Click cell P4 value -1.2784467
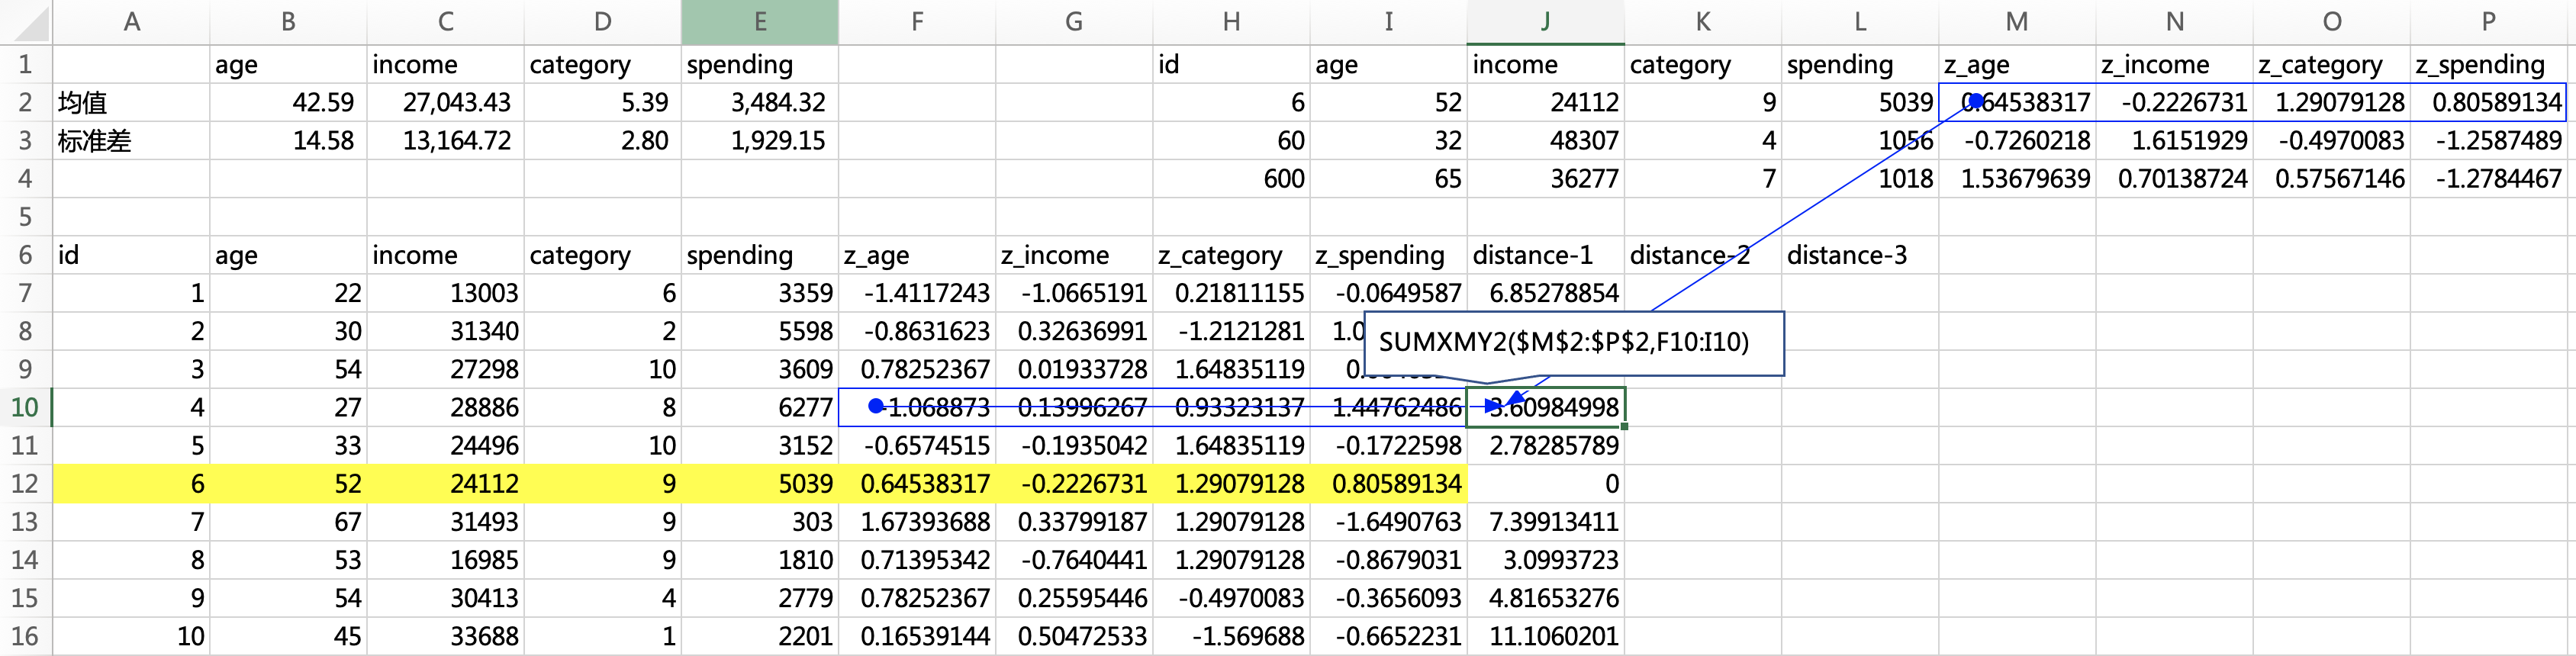The width and height of the screenshot is (2576, 656). click(2488, 178)
